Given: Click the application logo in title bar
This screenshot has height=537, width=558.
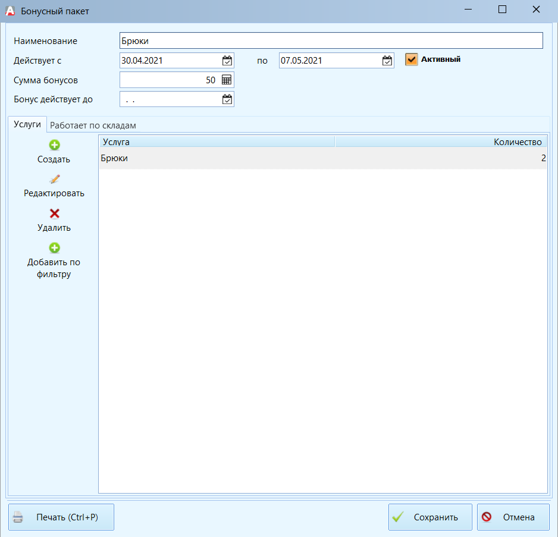Looking at the screenshot, I should pyautogui.click(x=10, y=11).
